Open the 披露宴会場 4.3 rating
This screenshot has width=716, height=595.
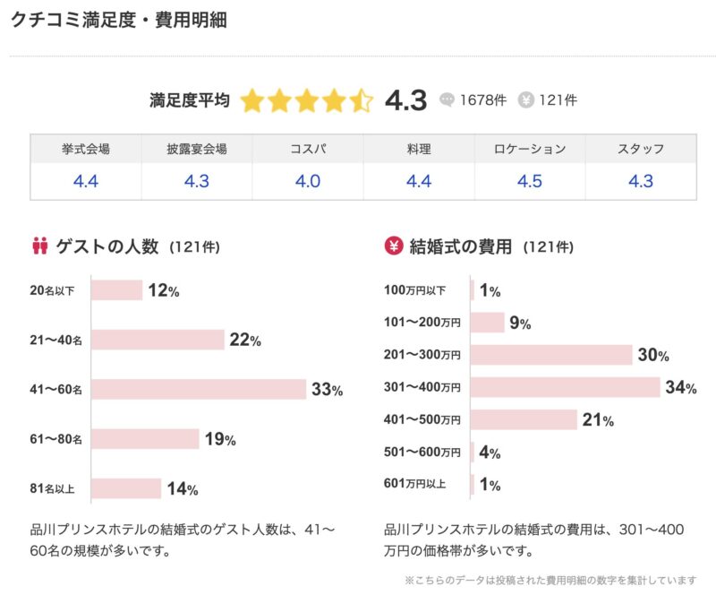[197, 181]
